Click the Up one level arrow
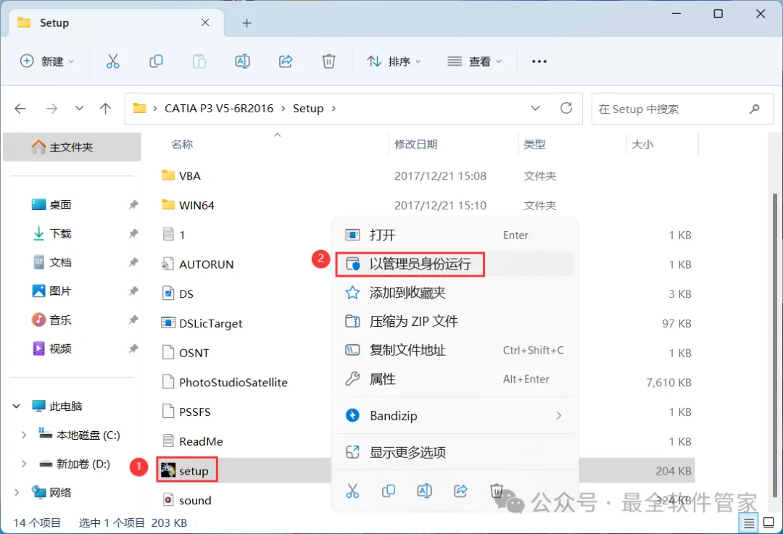Screen dimensions: 783x534 [105, 108]
